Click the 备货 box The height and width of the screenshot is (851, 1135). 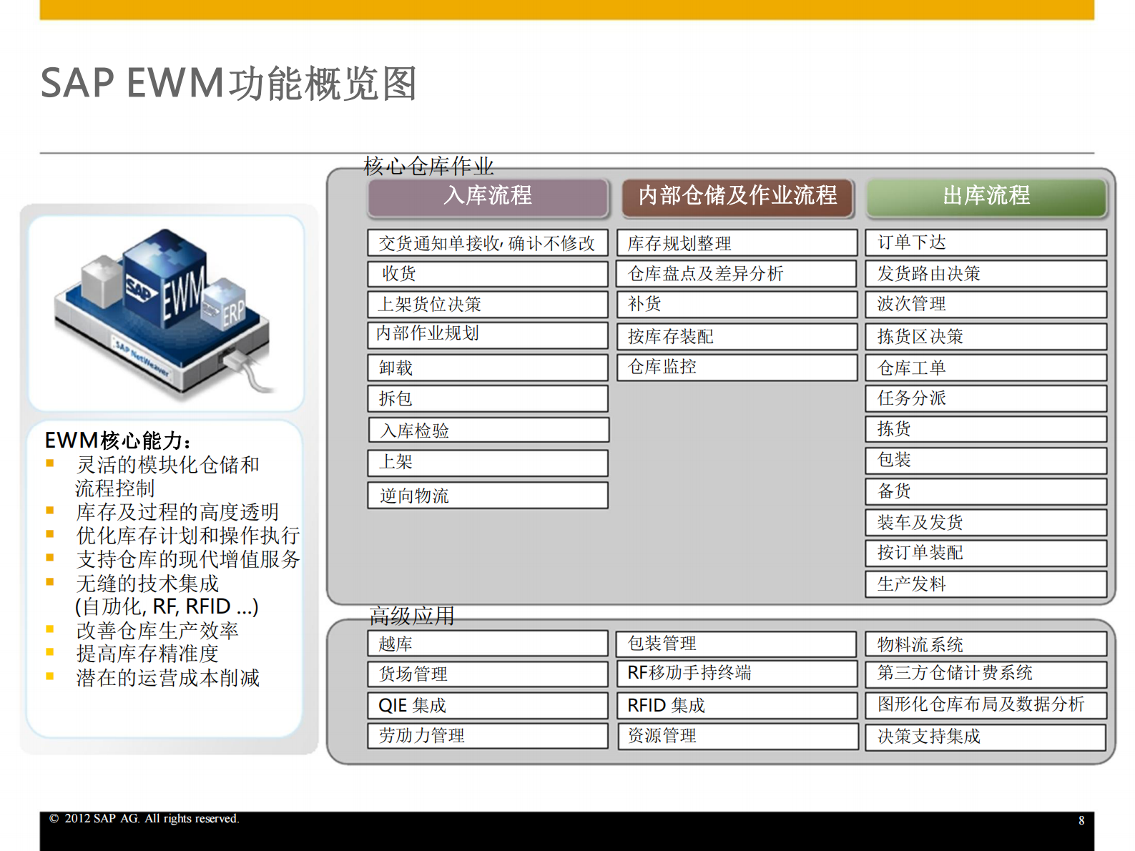tap(986, 491)
